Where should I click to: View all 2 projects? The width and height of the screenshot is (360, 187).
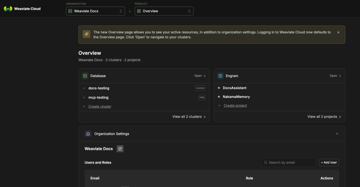(324, 117)
